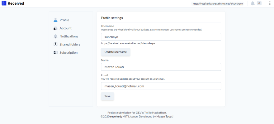Select the Profile person icon
The width and height of the screenshot is (274, 124).
tap(55, 20)
